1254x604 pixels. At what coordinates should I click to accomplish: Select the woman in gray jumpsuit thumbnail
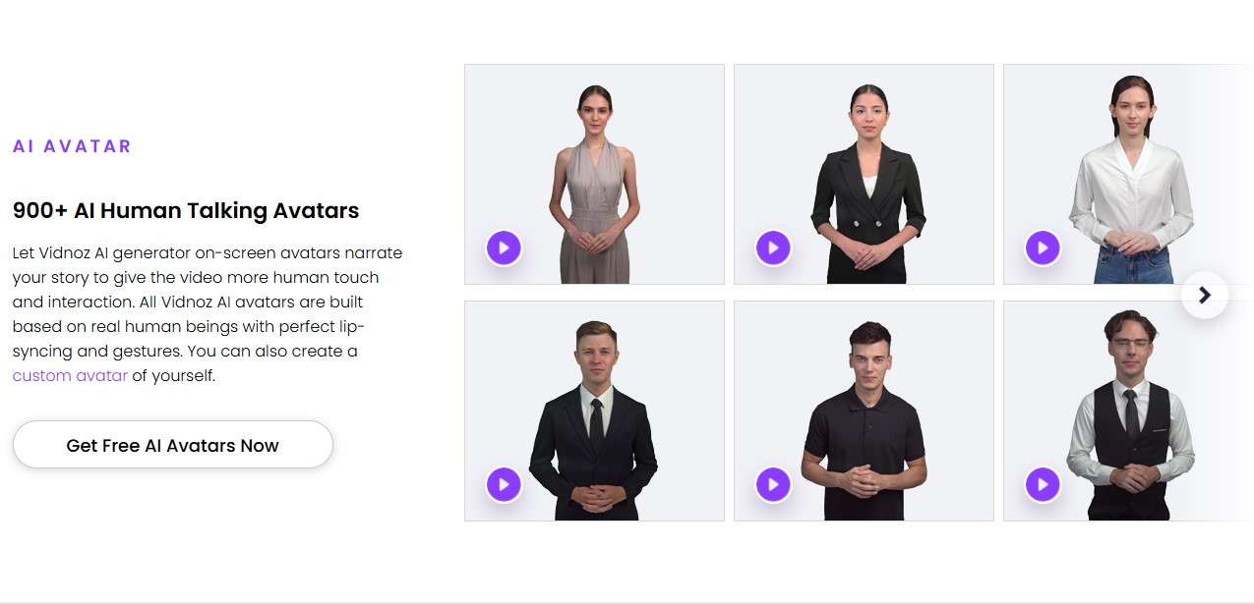594,174
